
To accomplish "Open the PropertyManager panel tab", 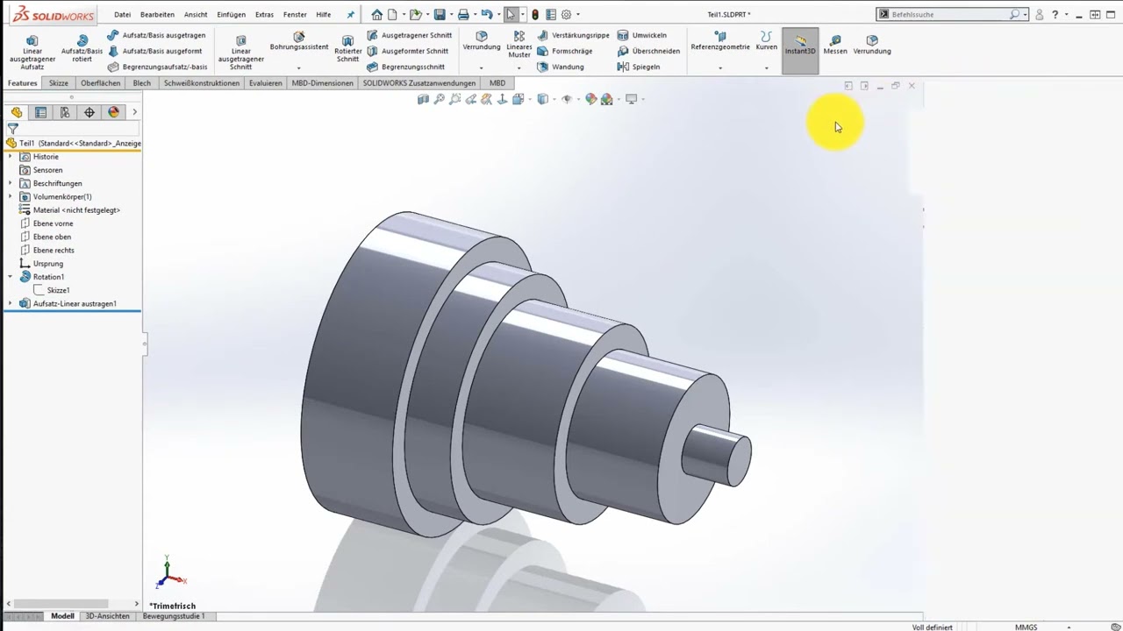I will [x=40, y=112].
